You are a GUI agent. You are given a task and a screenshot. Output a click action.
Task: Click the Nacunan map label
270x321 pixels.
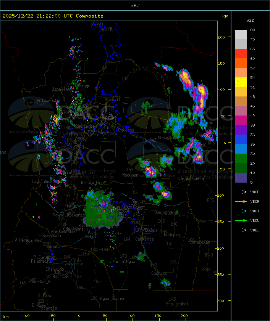[x=130, y=175]
